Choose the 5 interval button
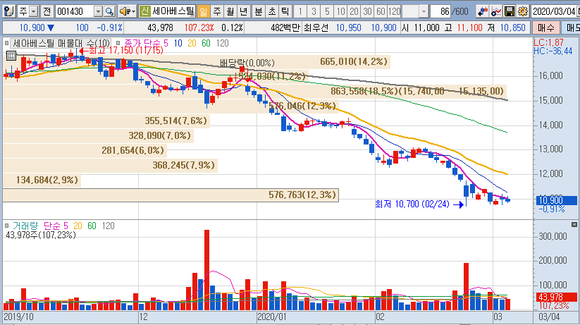Screen dimensions: 580x325 (x=327, y=11)
